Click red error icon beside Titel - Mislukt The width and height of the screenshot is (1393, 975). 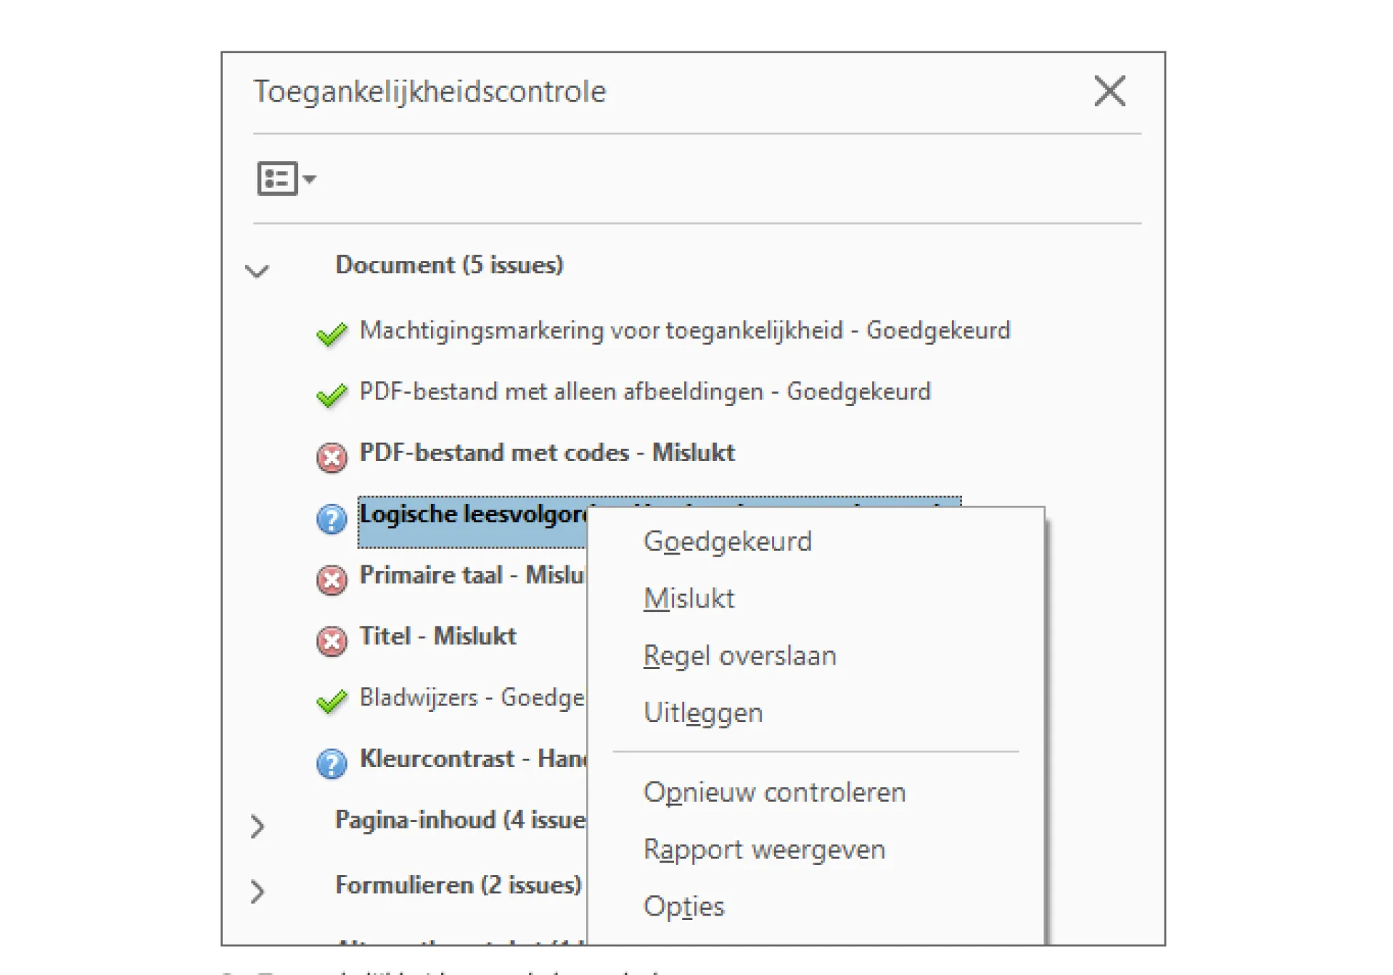click(332, 642)
